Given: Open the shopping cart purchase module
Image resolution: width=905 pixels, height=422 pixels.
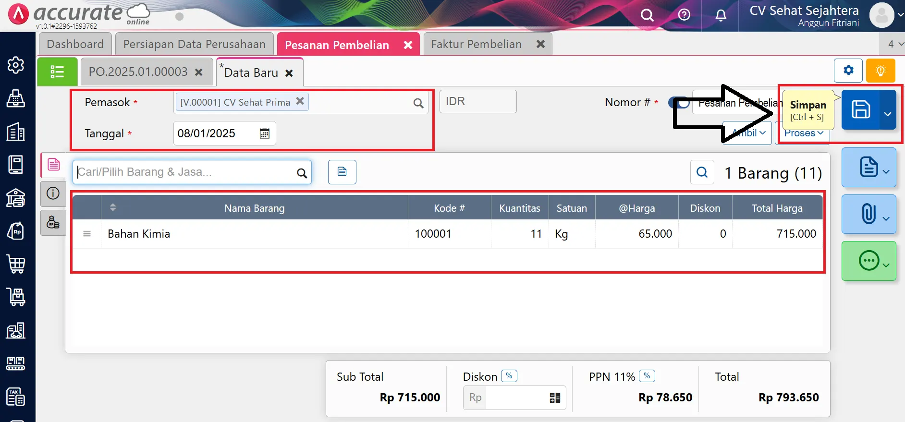Looking at the screenshot, I should coord(16,264).
